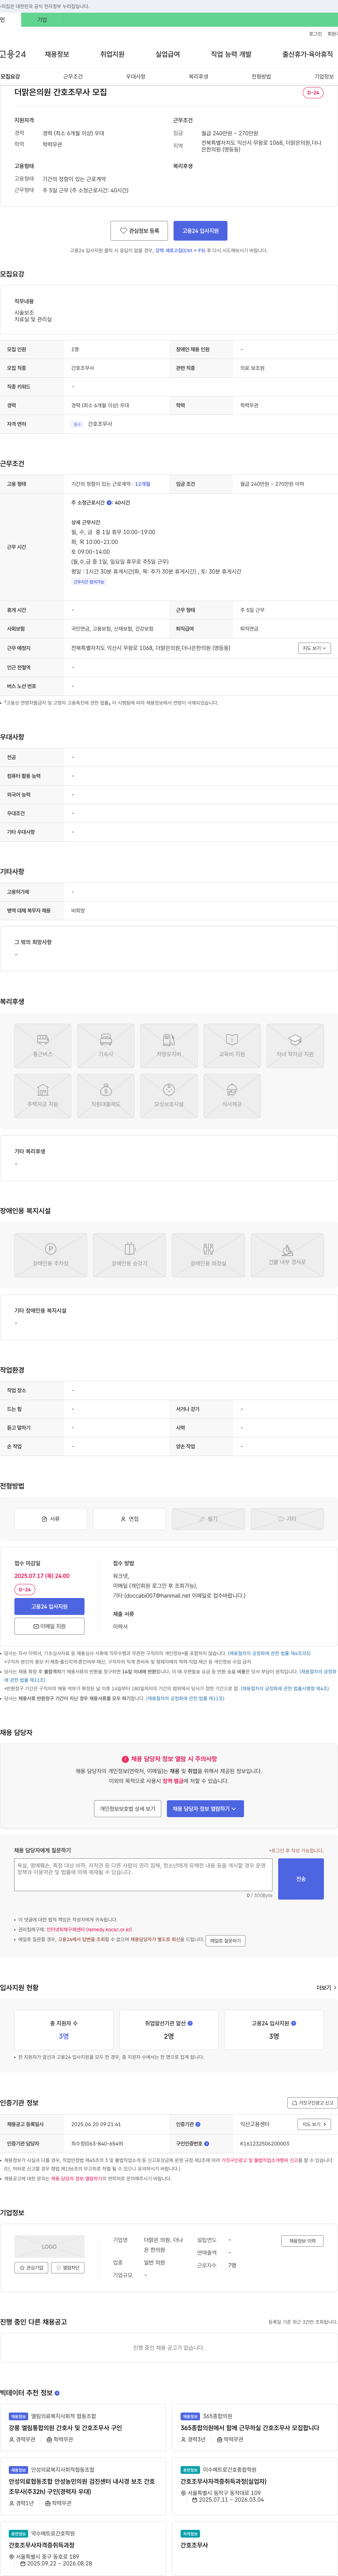Click the 관심기업 star button
The height and width of the screenshot is (2576, 338).
31,2268
